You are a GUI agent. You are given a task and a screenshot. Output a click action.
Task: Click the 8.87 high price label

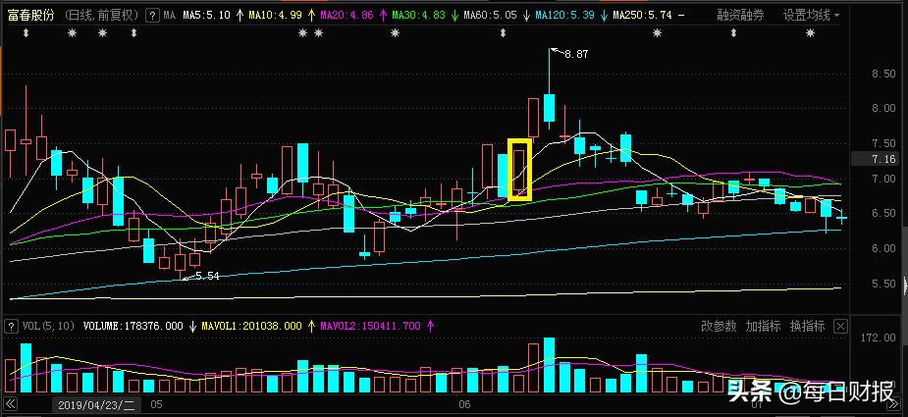[576, 54]
